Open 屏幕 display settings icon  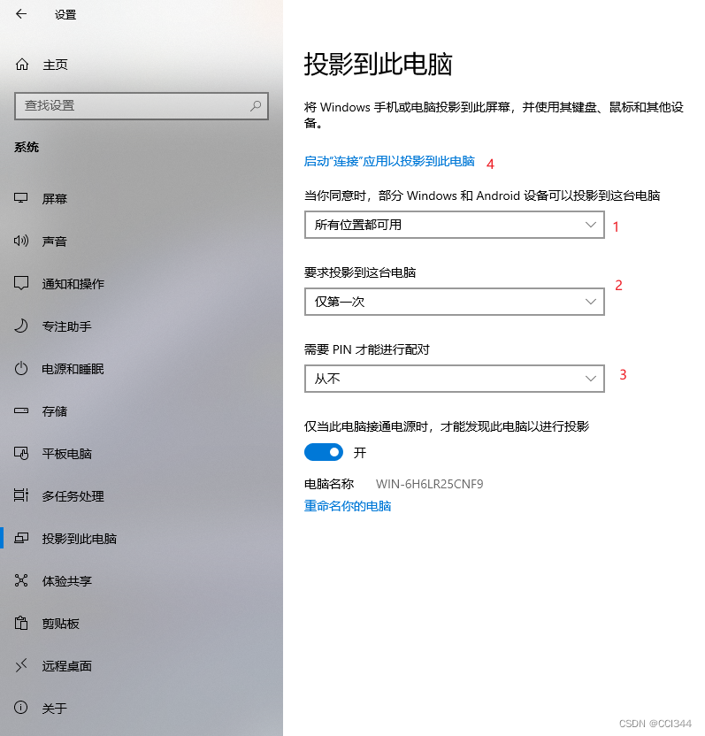22,199
